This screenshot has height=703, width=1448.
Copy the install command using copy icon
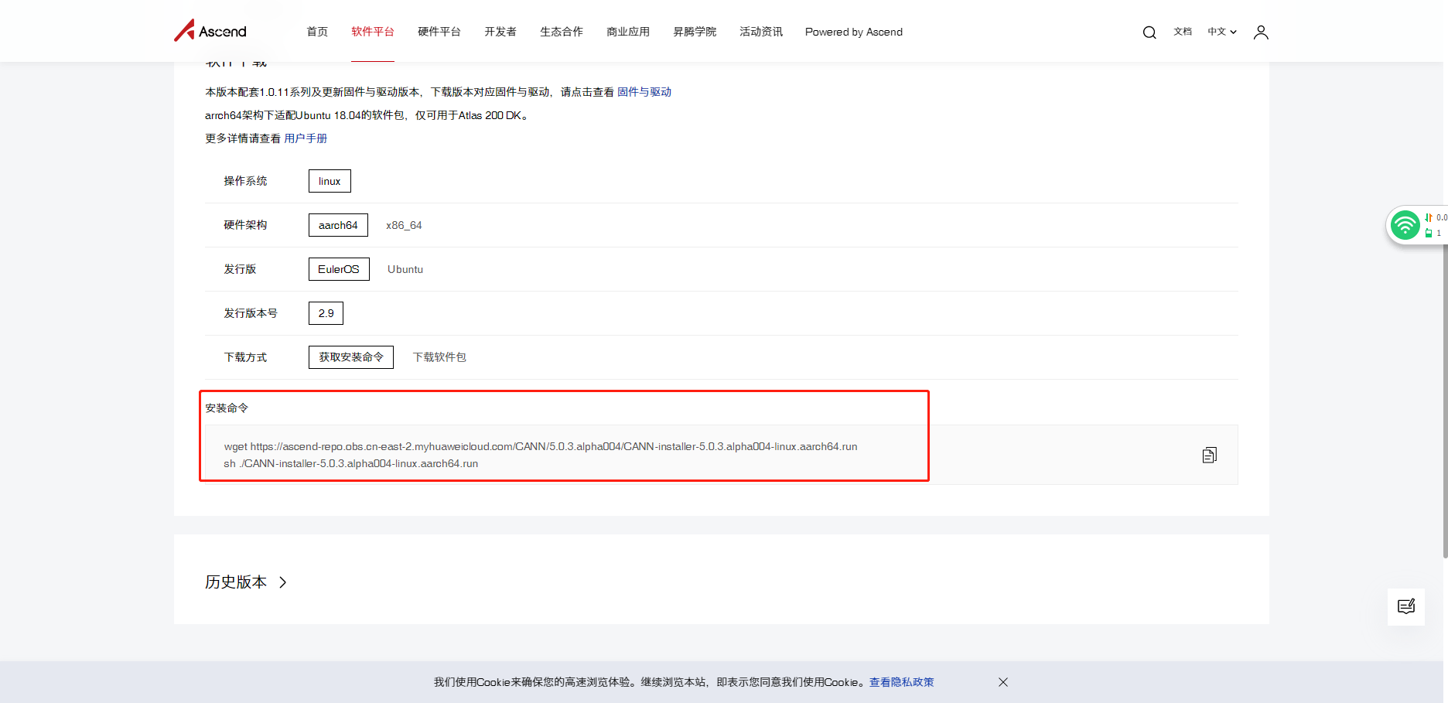pyautogui.click(x=1210, y=455)
